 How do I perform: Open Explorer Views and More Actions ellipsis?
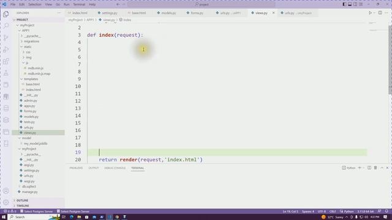(x=59, y=13)
